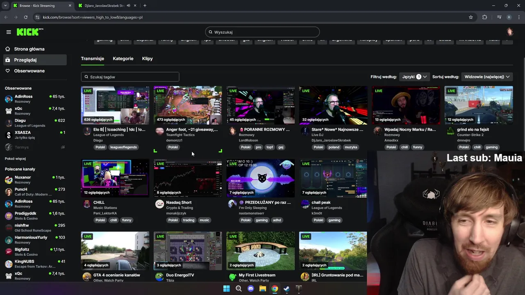Open demonzz1 avatar under Anger foot stream
The image size is (525, 295).
(x=160, y=131)
